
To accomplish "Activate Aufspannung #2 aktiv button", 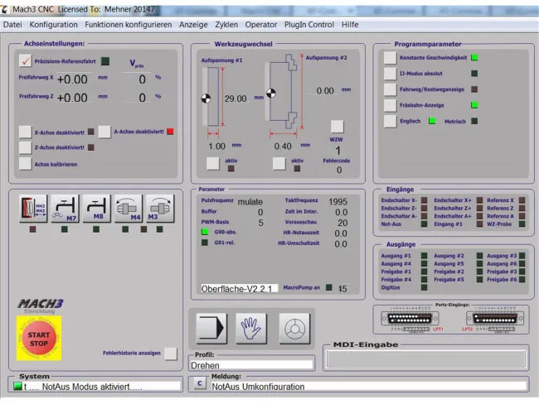I will point(279,164).
